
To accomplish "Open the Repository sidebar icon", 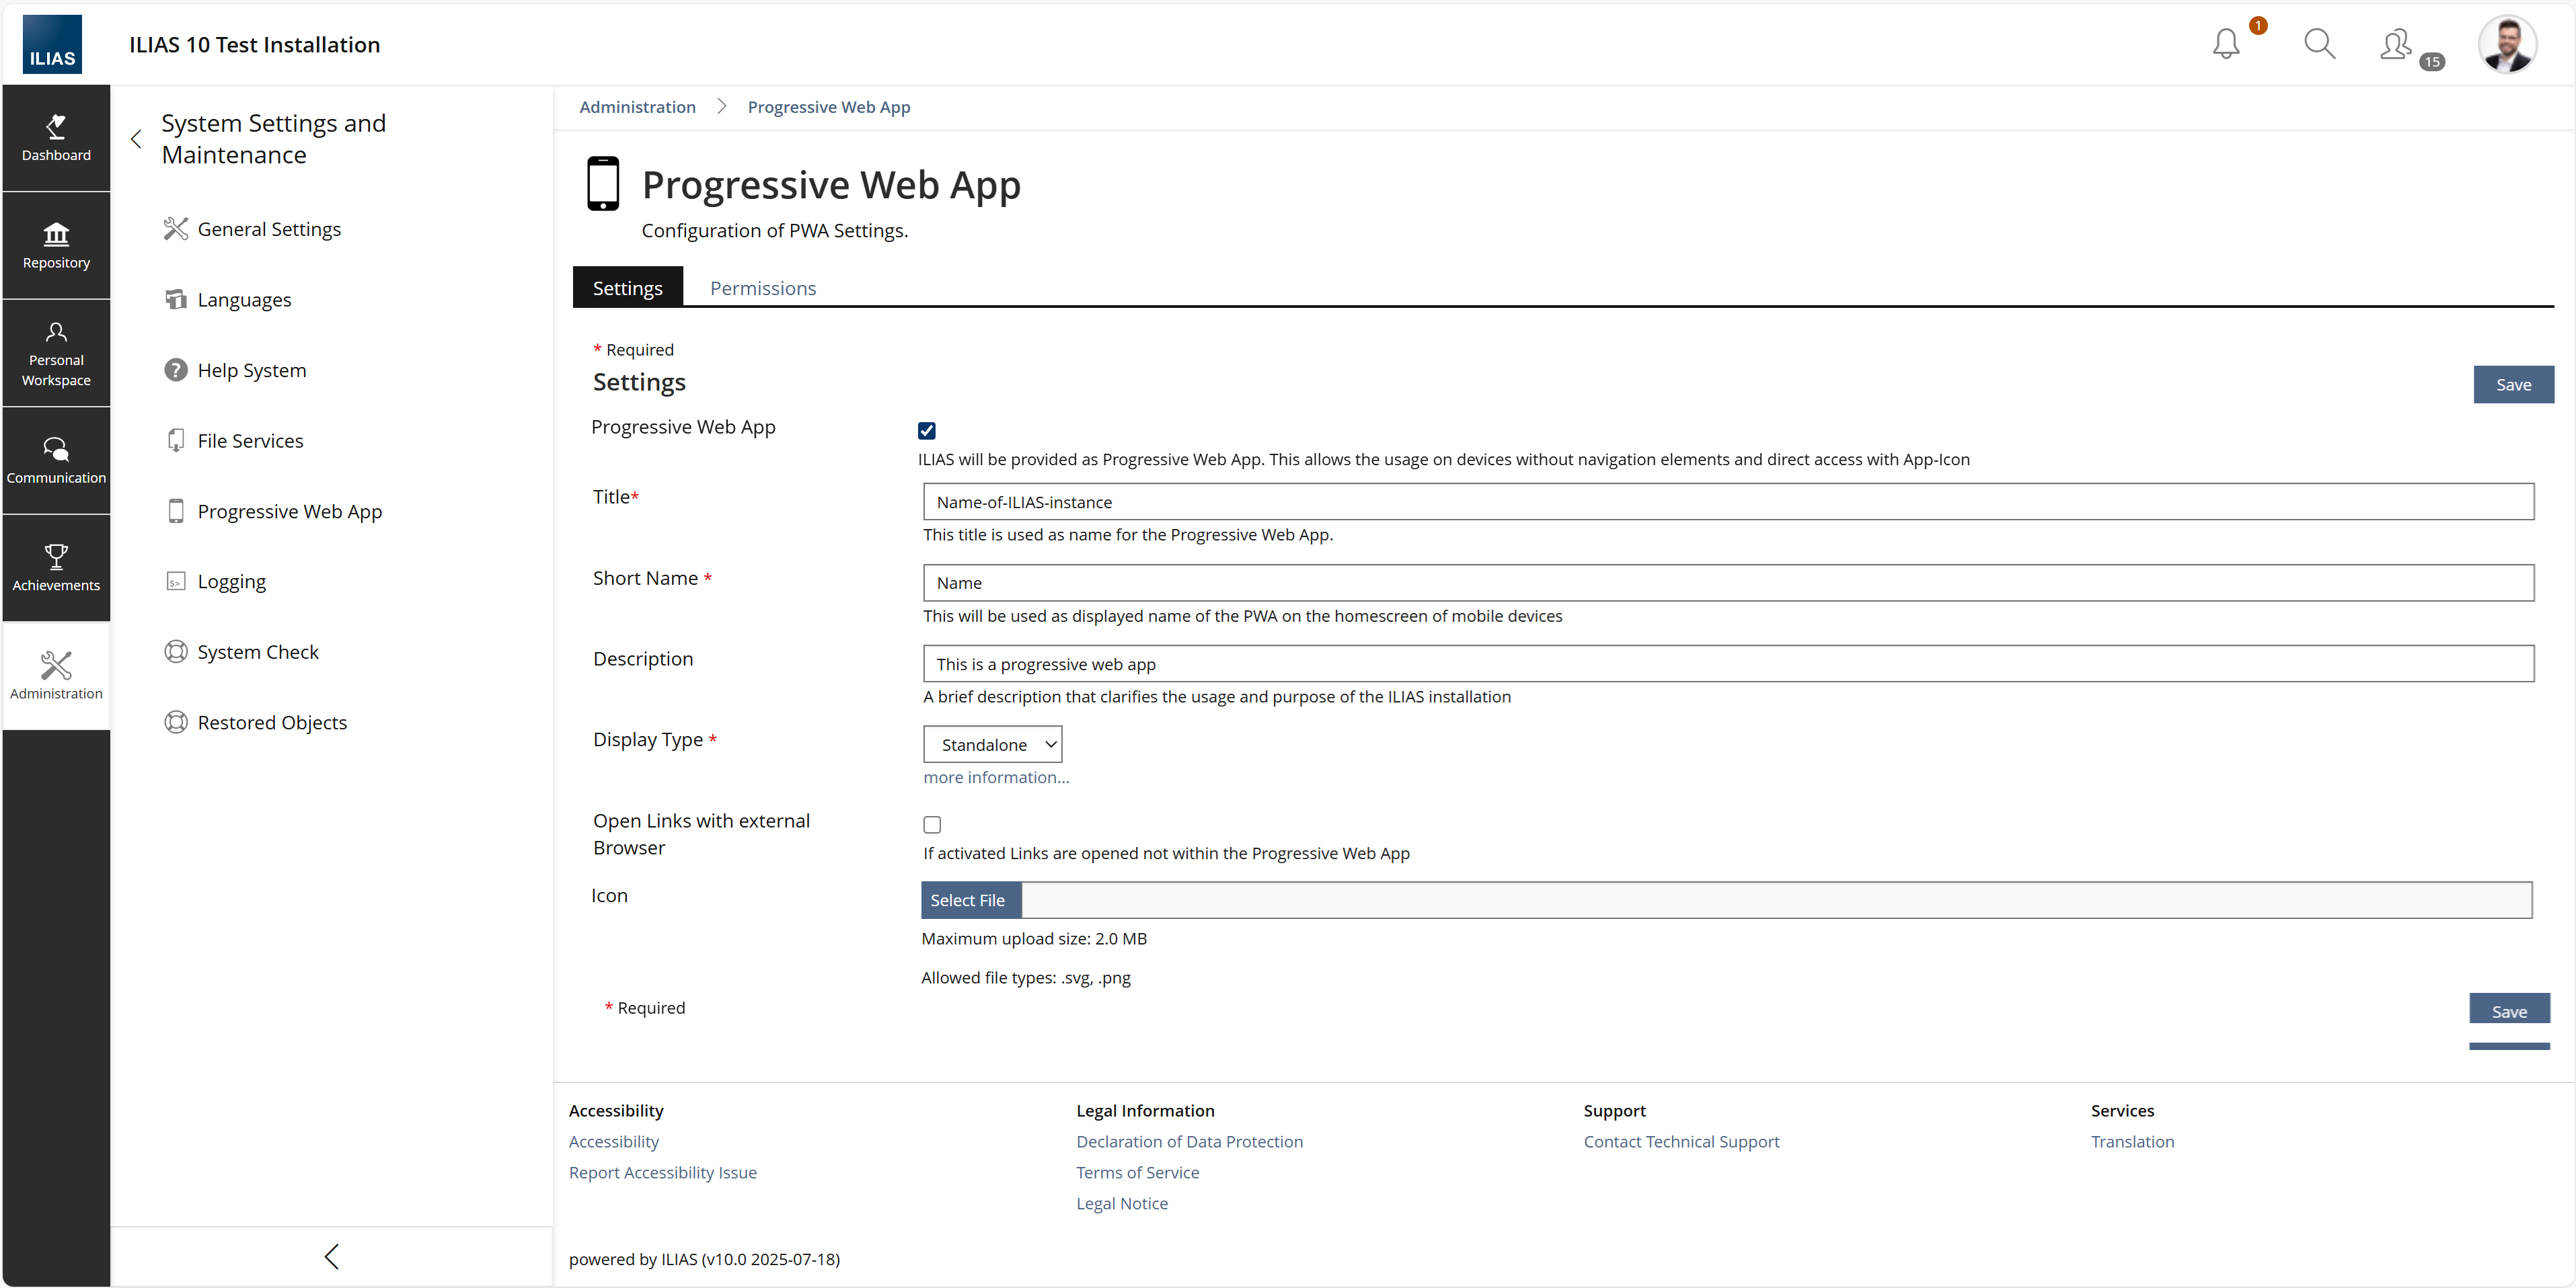I will [x=56, y=246].
